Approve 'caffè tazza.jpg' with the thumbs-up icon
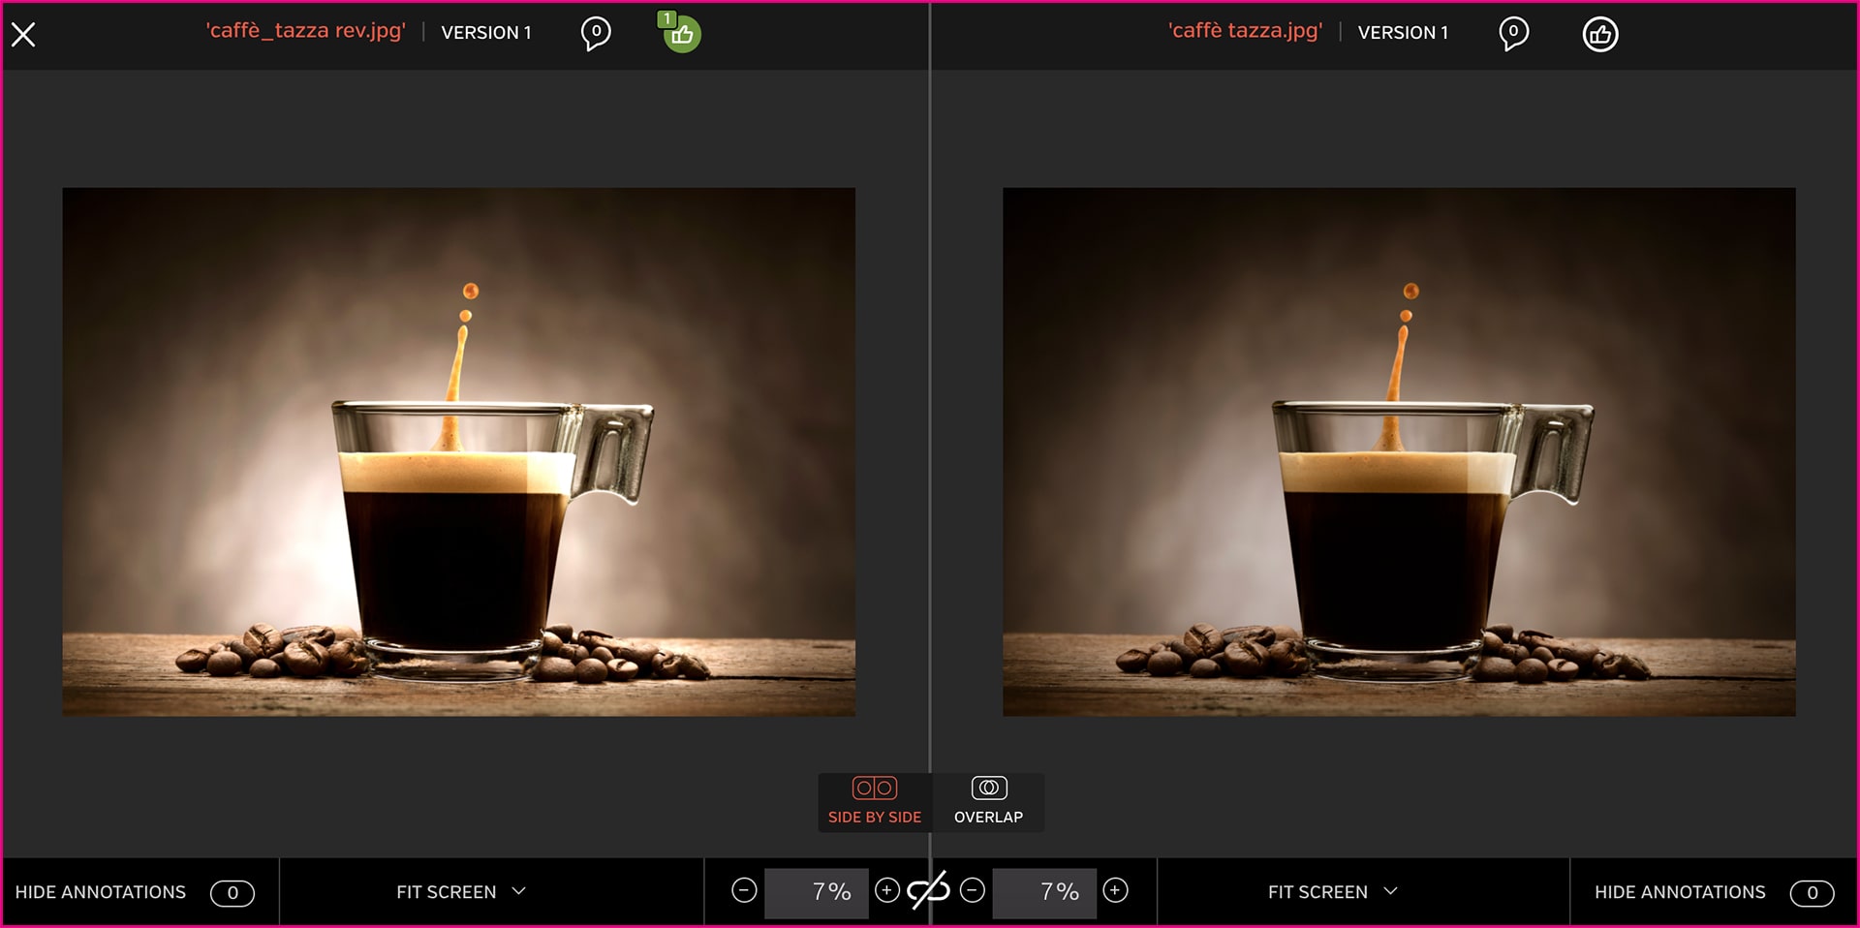The image size is (1860, 928). tap(1599, 35)
